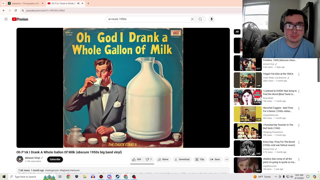Open Windows notification center icon

pos(308,177)
